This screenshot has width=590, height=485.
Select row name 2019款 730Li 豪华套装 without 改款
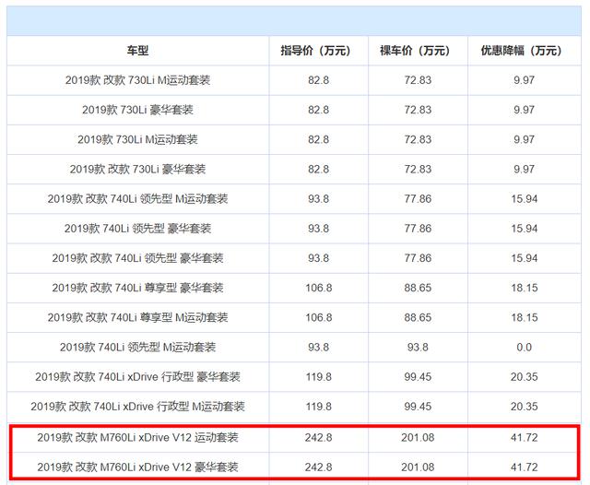click(x=137, y=110)
